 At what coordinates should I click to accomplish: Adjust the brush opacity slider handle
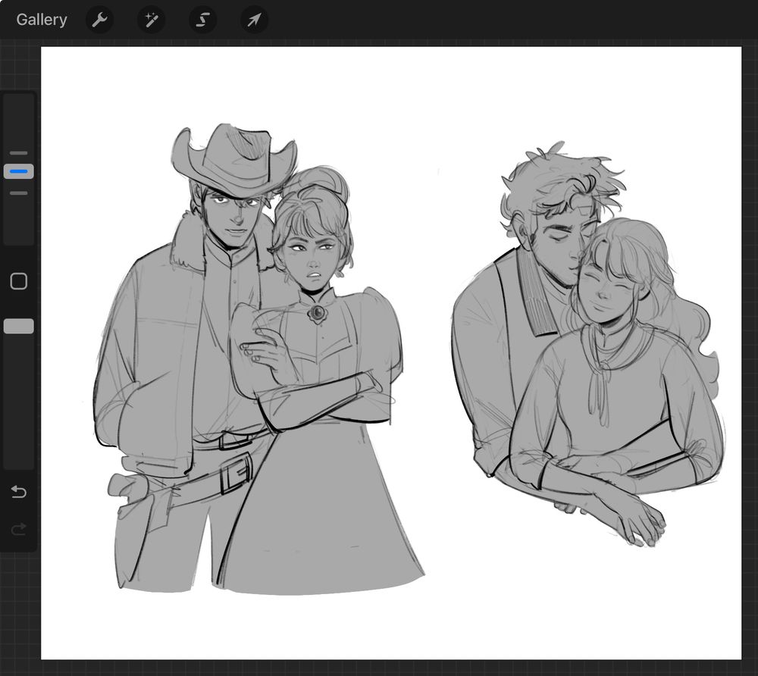click(19, 326)
